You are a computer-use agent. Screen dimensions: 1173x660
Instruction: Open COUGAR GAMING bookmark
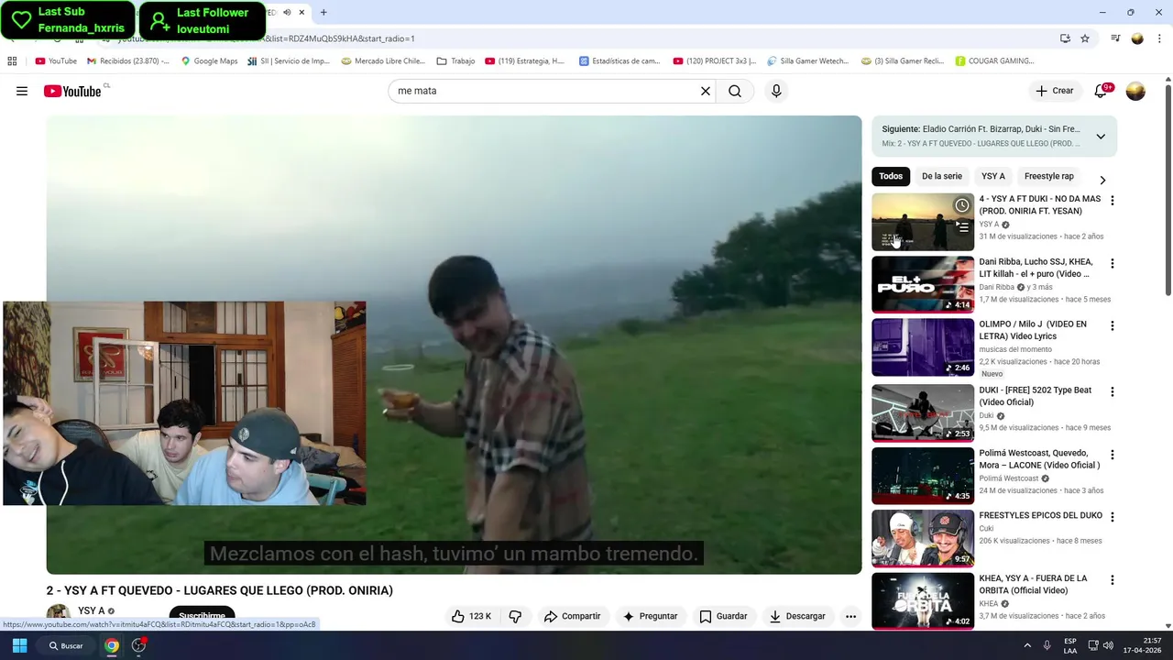pos(994,61)
